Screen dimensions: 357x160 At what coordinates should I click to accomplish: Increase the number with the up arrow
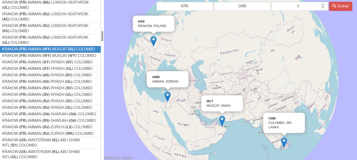point(323,4)
